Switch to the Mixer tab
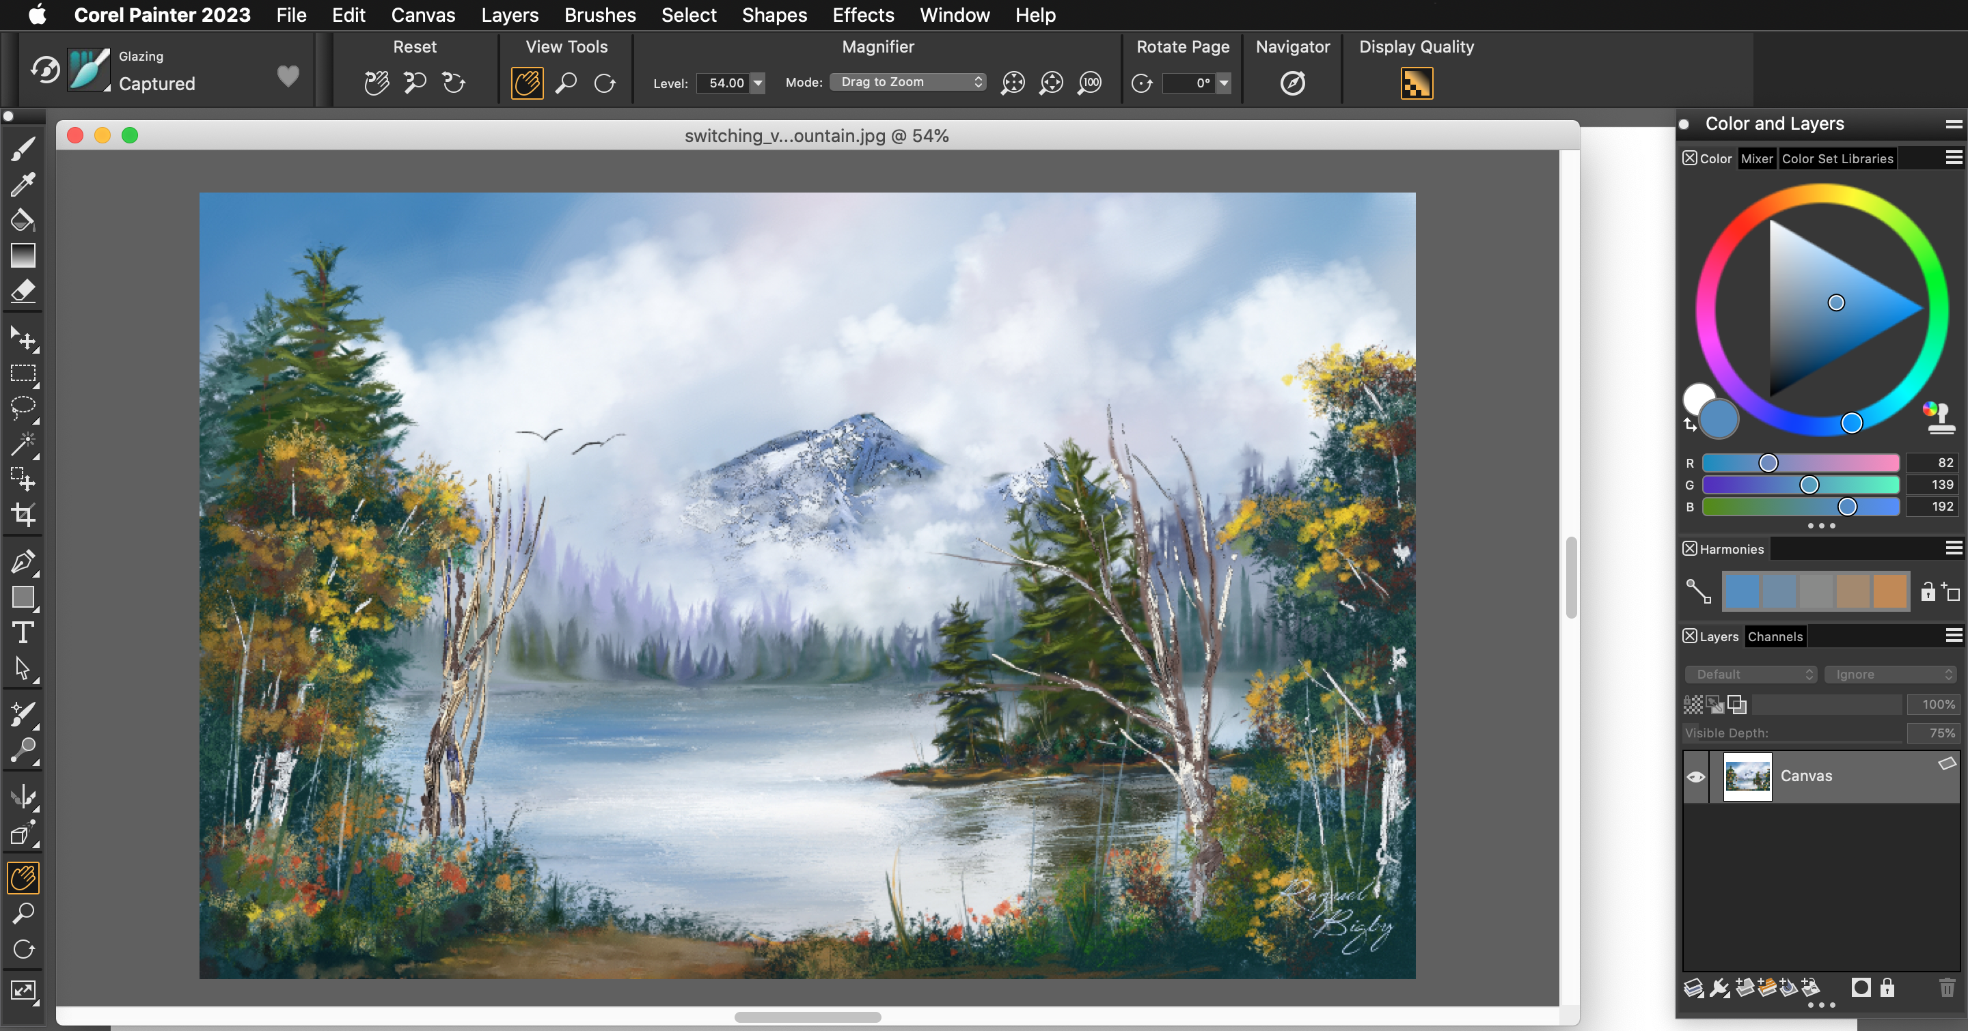This screenshot has width=1968, height=1031. click(1755, 158)
